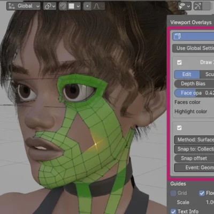Click the Snap offset slider
Viewport: 214px width, 214px height.
coord(194,158)
